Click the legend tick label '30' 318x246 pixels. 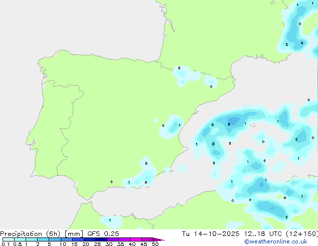pos(109,244)
